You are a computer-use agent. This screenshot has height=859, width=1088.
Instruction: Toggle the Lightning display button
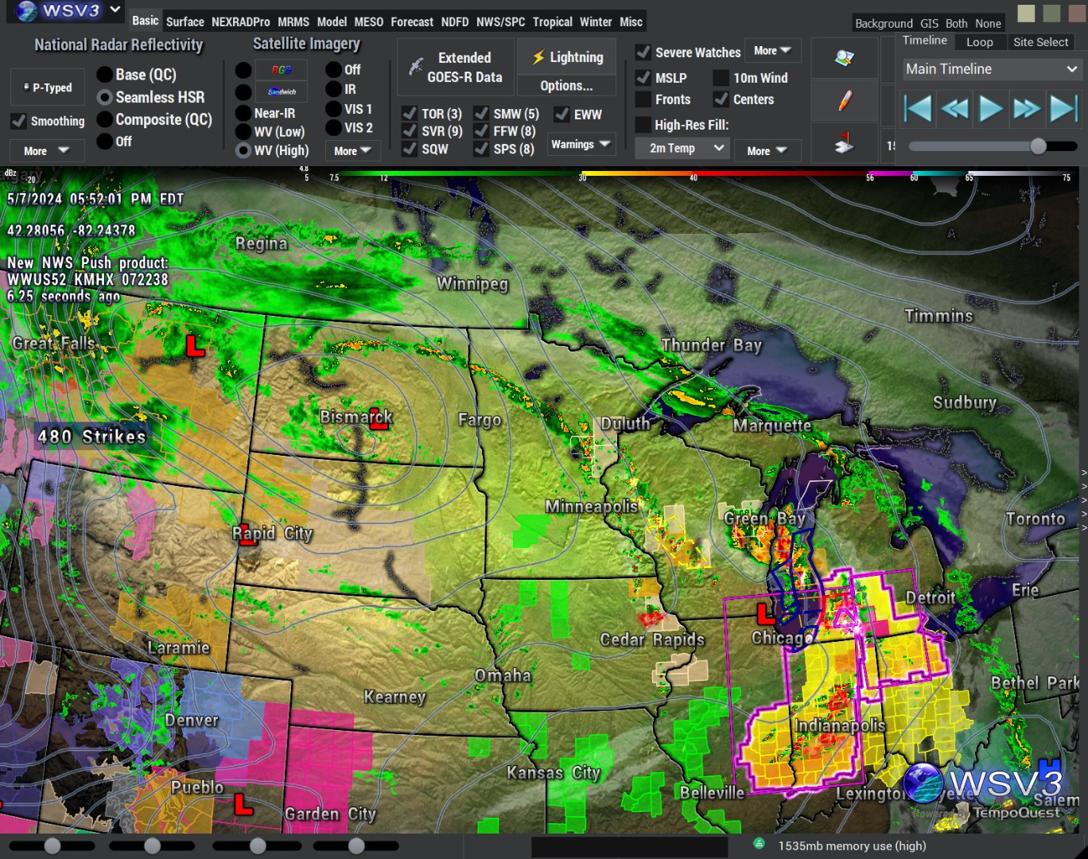tap(567, 57)
